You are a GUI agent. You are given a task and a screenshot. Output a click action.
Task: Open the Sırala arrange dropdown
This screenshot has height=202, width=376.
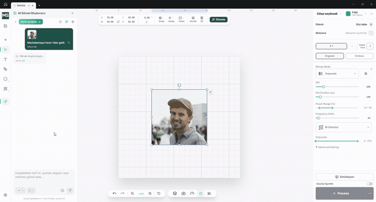pyautogui.click(x=161, y=19)
